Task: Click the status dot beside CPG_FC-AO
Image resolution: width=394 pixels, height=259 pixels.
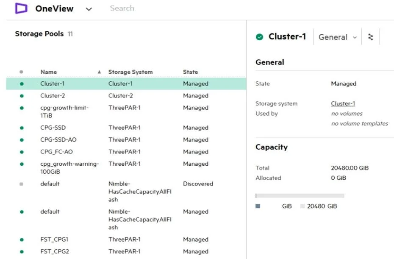Action: click(x=22, y=152)
